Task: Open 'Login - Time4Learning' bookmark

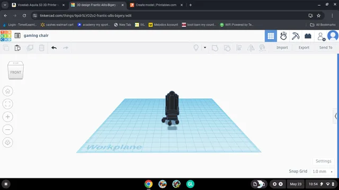Action: click(20, 25)
